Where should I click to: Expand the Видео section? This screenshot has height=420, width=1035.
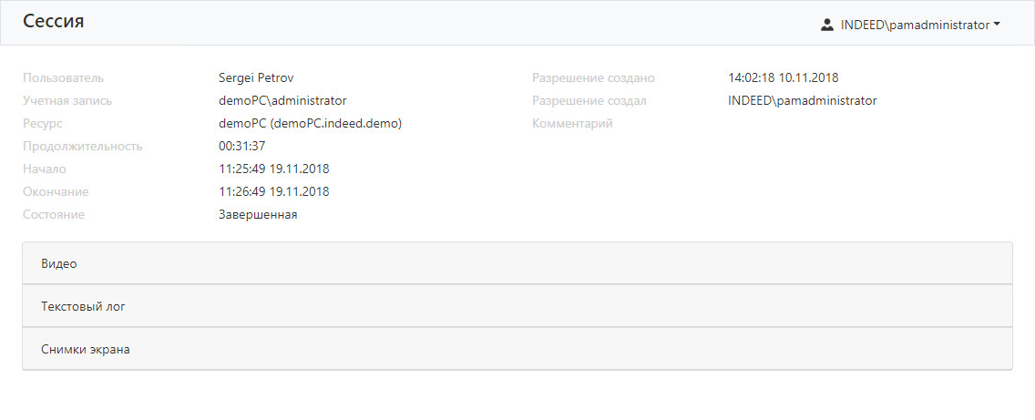tap(59, 263)
